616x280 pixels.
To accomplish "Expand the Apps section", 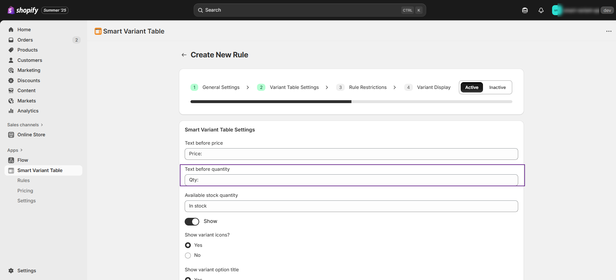I will [x=15, y=150].
